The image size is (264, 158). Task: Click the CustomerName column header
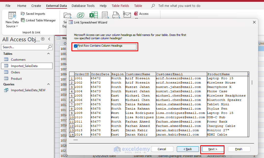pyautogui.click(x=141, y=74)
